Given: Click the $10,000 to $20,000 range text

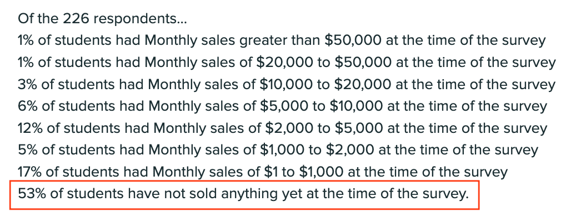Looking at the screenshot, I should point(325,85).
